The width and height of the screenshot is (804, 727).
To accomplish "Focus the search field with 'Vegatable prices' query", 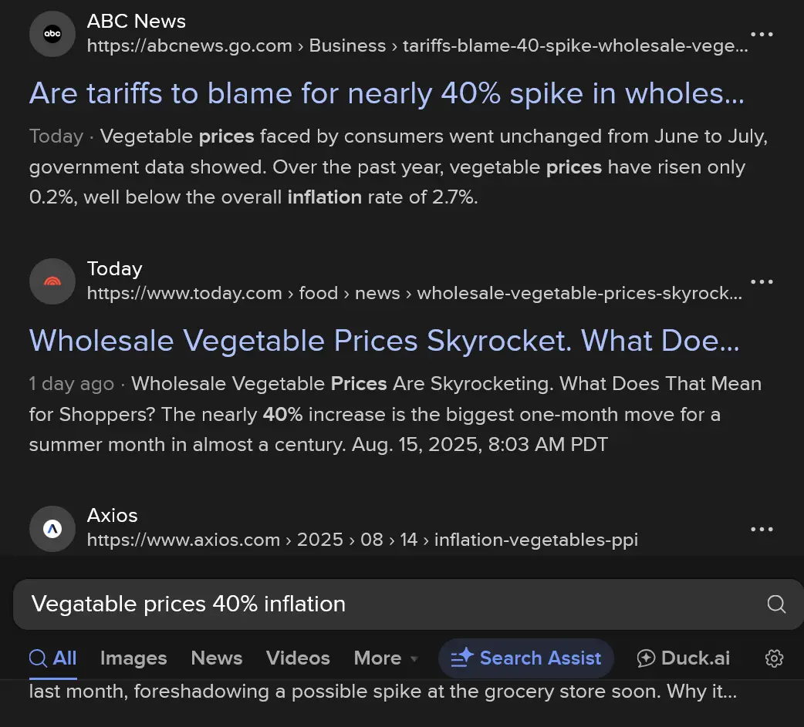I will tap(386, 604).
